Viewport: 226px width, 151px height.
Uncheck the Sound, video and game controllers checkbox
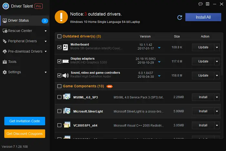pyautogui.click(x=59, y=75)
